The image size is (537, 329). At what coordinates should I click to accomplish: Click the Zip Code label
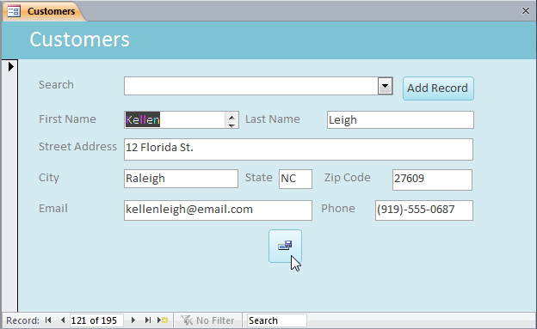[x=348, y=178]
